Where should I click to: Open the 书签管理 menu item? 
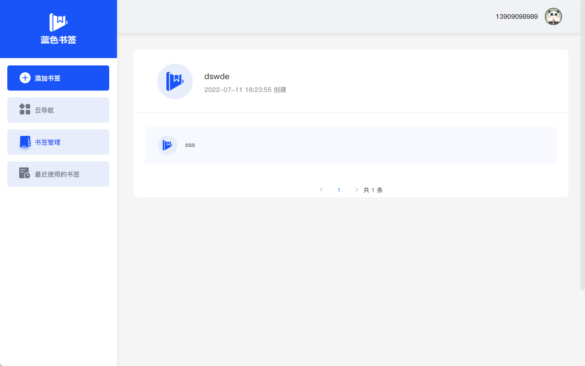coord(58,142)
